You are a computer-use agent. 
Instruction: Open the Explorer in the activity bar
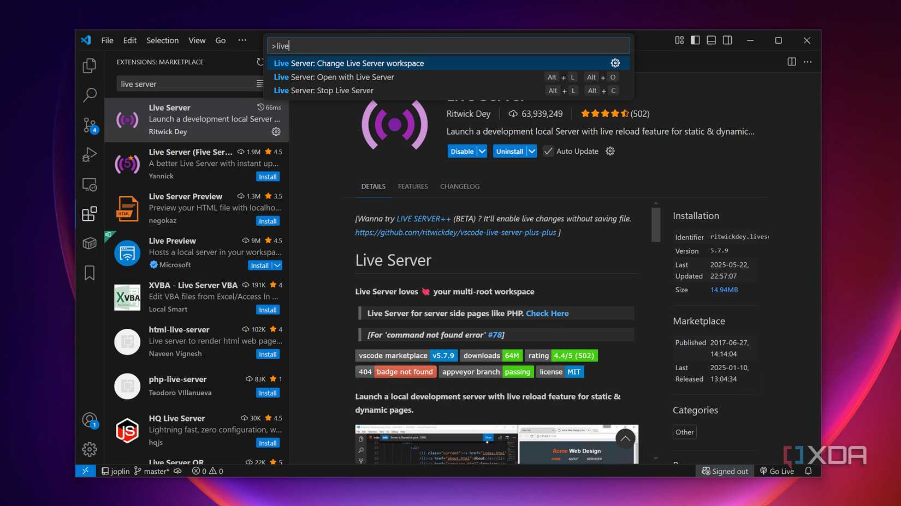[89, 65]
